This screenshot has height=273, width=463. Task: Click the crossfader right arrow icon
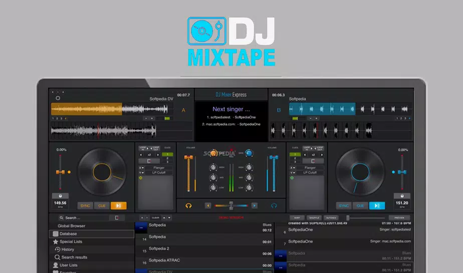pos(254,205)
